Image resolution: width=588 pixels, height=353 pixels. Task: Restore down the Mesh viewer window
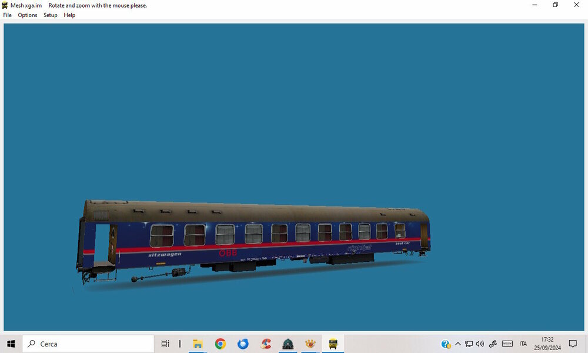[x=556, y=5]
